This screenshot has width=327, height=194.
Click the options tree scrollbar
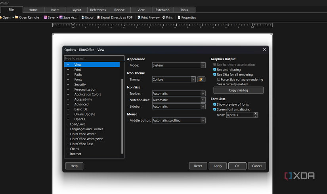122,116
